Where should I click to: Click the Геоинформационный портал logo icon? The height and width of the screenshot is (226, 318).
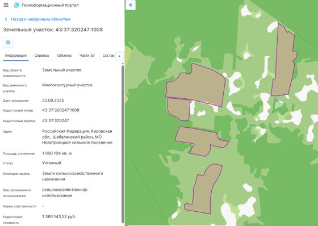pos(16,5)
